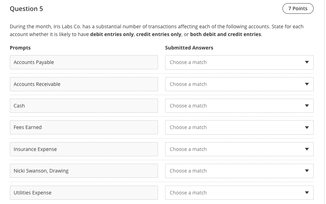The width and height of the screenshot is (326, 204).
Task: Click the Nicki Swanson, Drawing prompt box
Action: [84, 171]
